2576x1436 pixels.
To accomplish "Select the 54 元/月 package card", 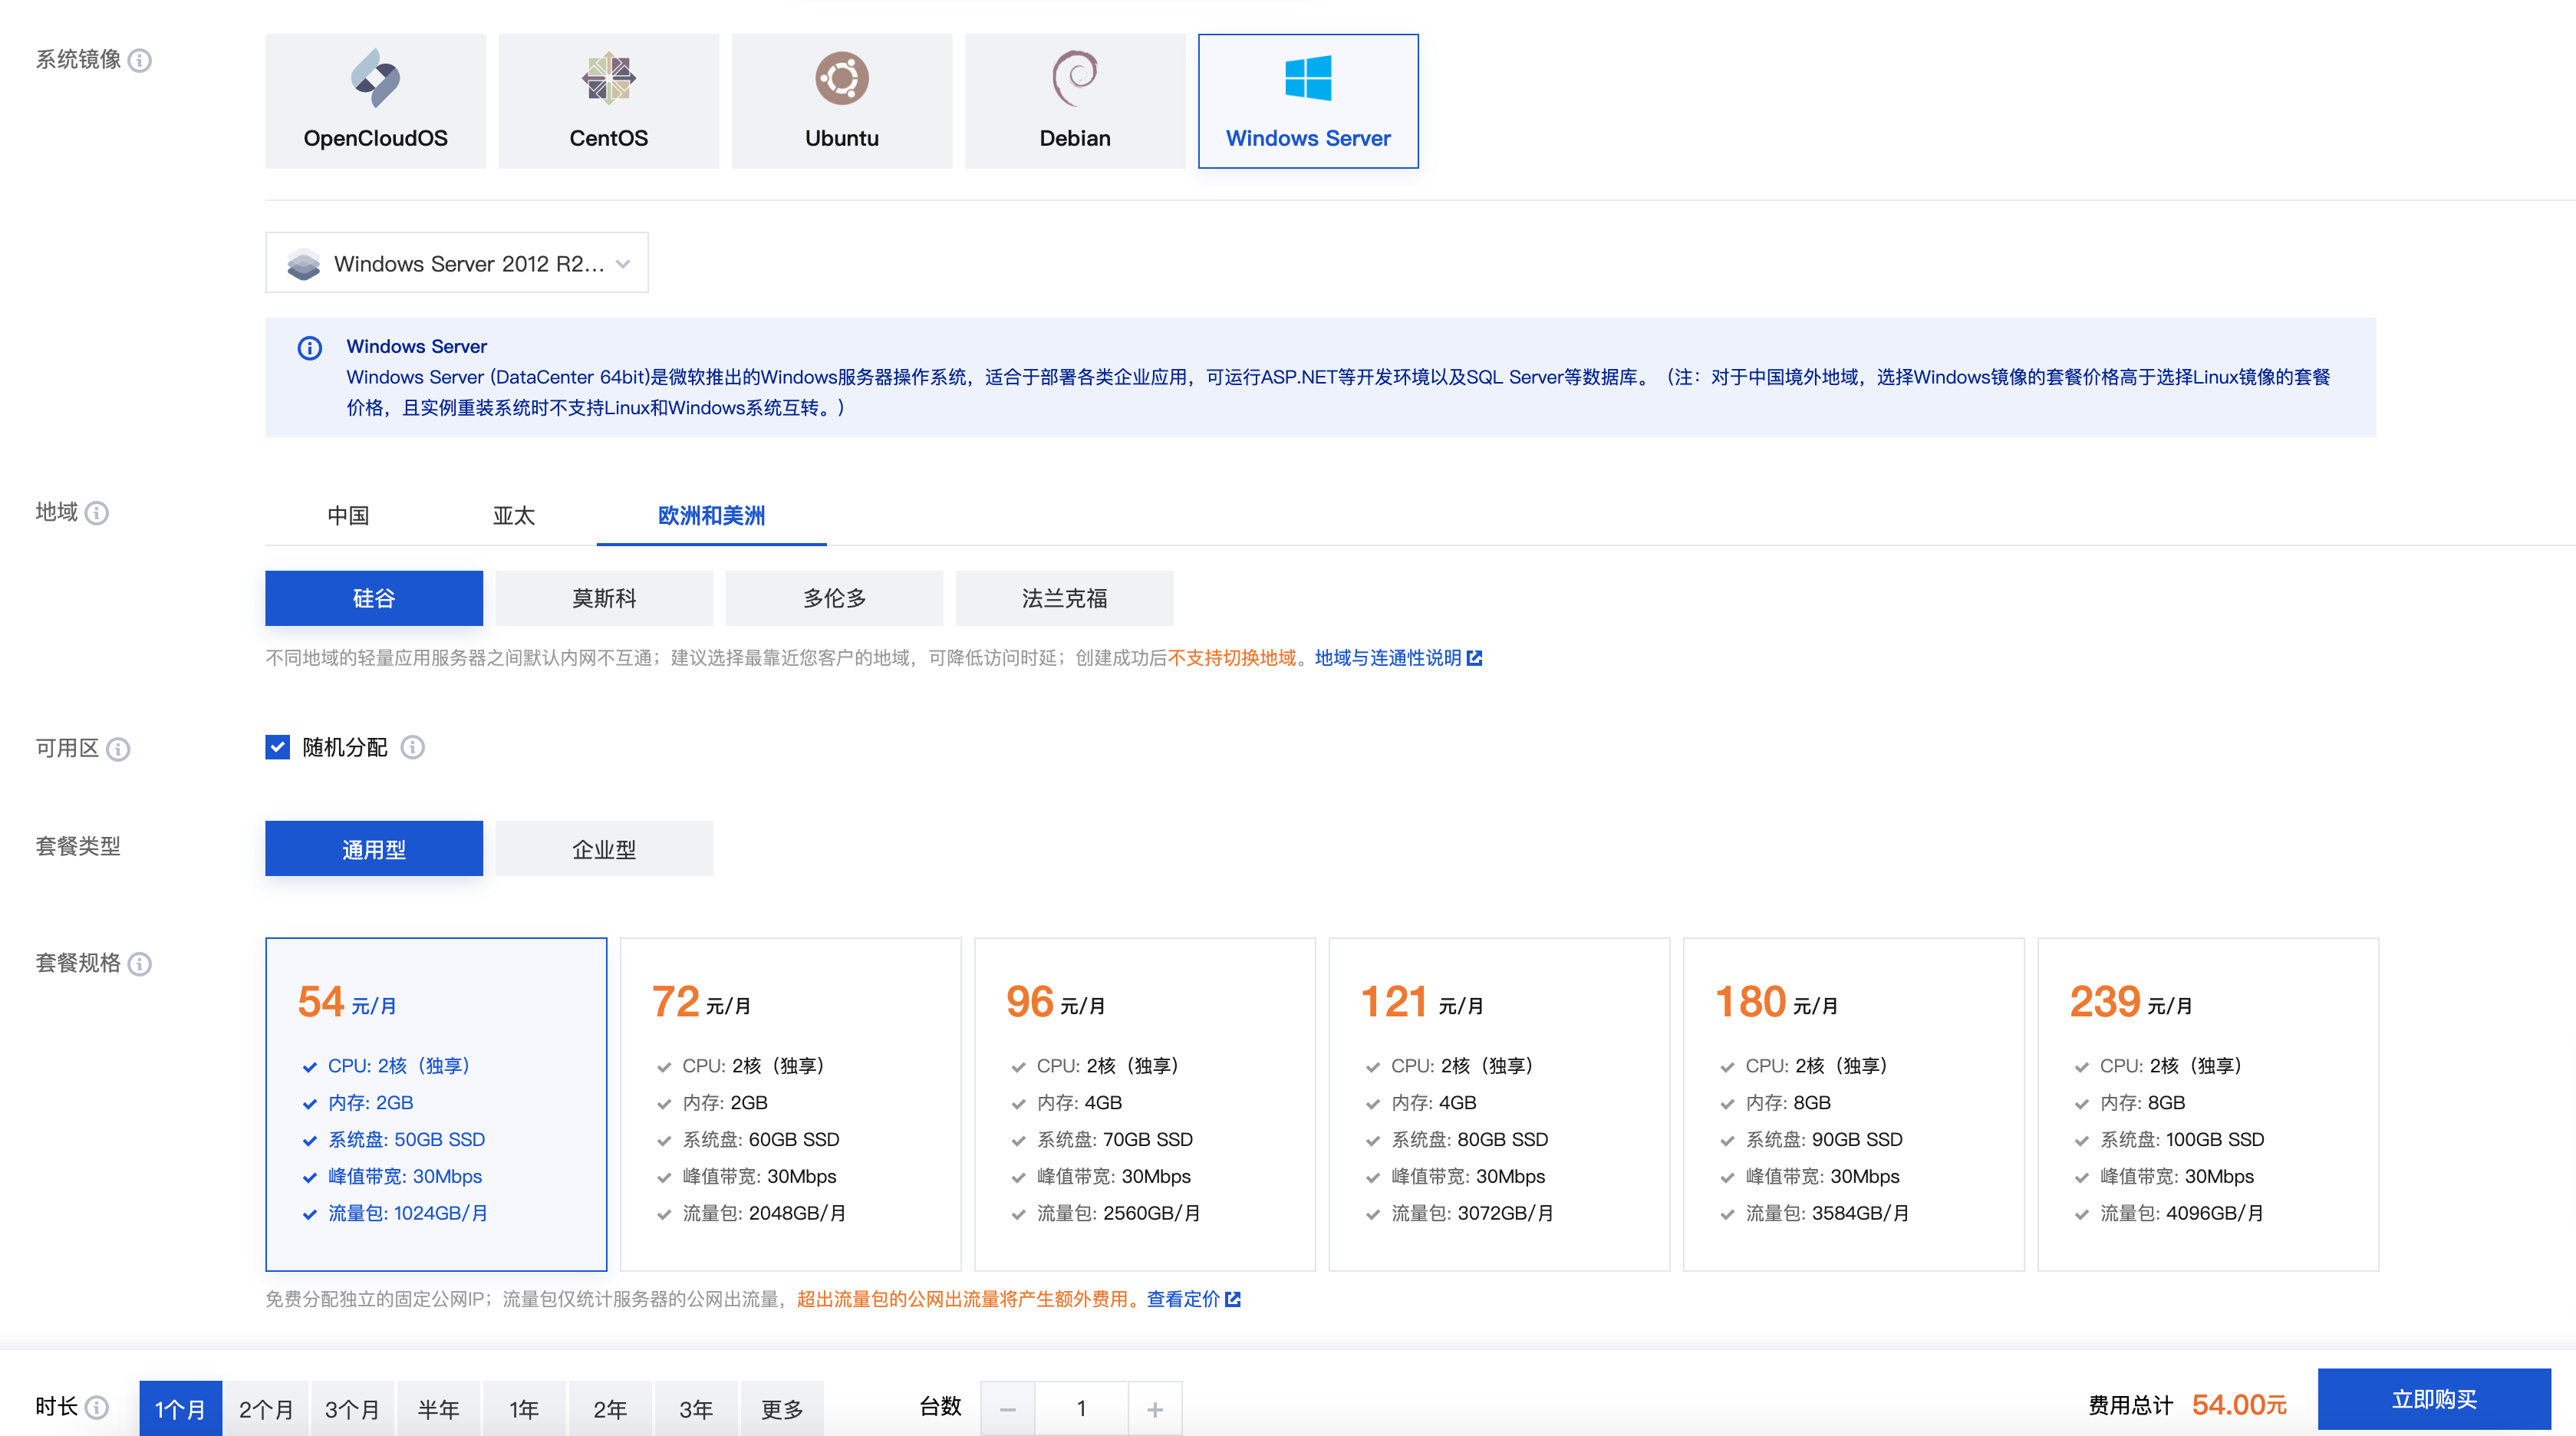I will [436, 1104].
